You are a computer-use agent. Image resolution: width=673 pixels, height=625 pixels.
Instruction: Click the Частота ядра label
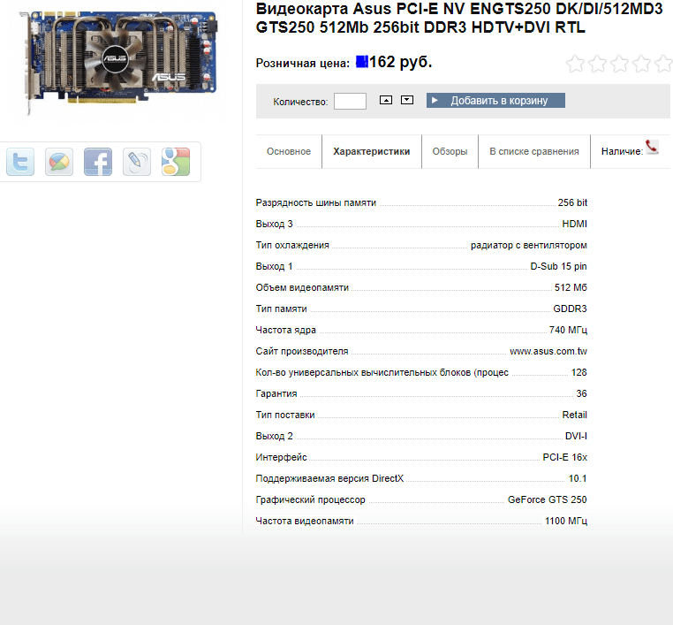coord(286,330)
